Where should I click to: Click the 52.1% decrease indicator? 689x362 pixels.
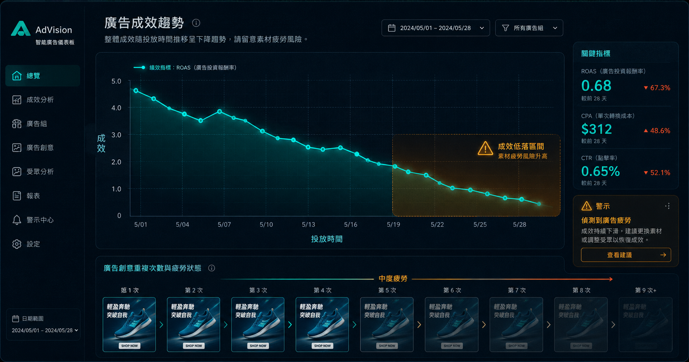coord(657,173)
